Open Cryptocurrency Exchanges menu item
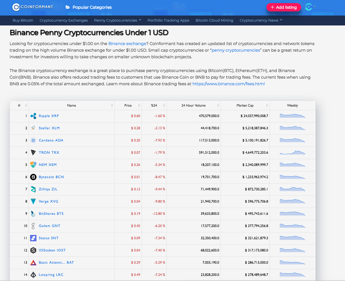The height and width of the screenshot is (281, 345). tap(63, 20)
